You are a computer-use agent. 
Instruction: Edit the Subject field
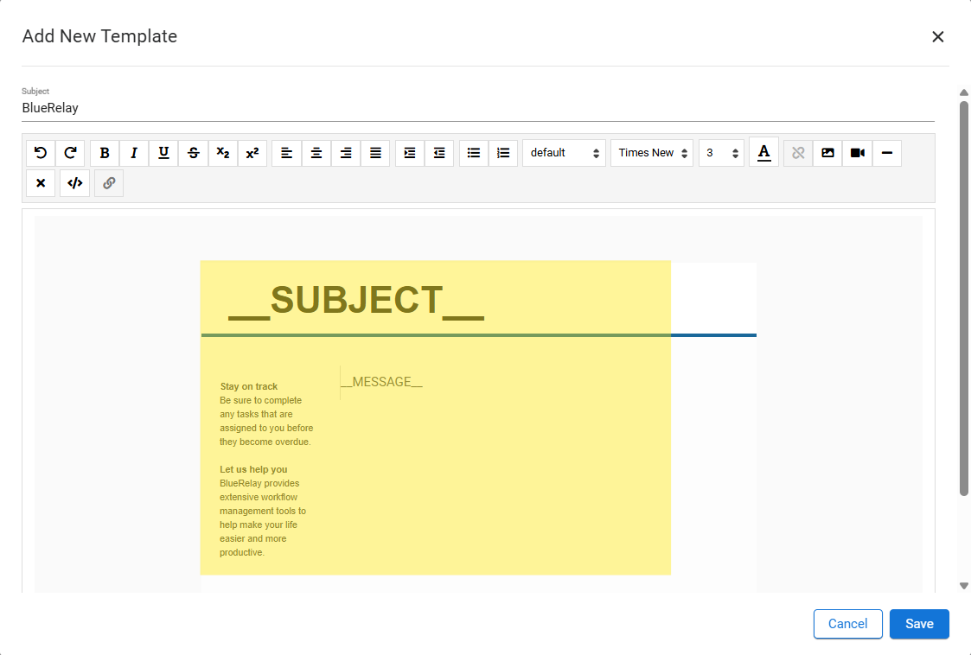pos(478,108)
